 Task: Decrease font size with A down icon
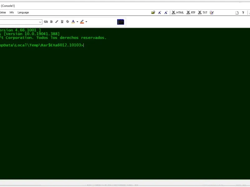click(x=166, y=12)
